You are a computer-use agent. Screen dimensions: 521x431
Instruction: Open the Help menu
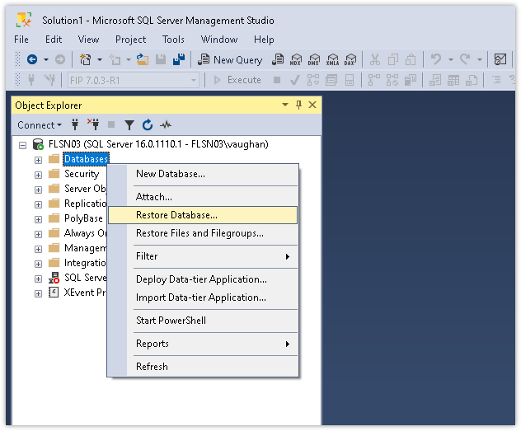tap(264, 40)
